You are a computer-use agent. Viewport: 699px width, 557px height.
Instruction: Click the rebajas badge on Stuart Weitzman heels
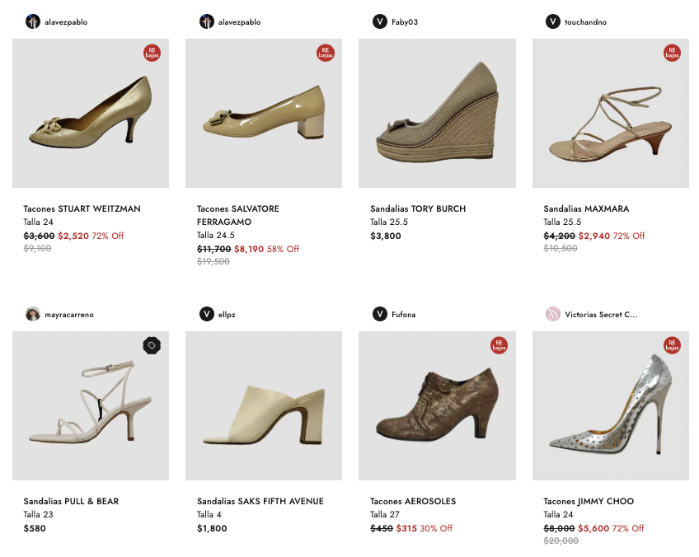[x=152, y=53]
